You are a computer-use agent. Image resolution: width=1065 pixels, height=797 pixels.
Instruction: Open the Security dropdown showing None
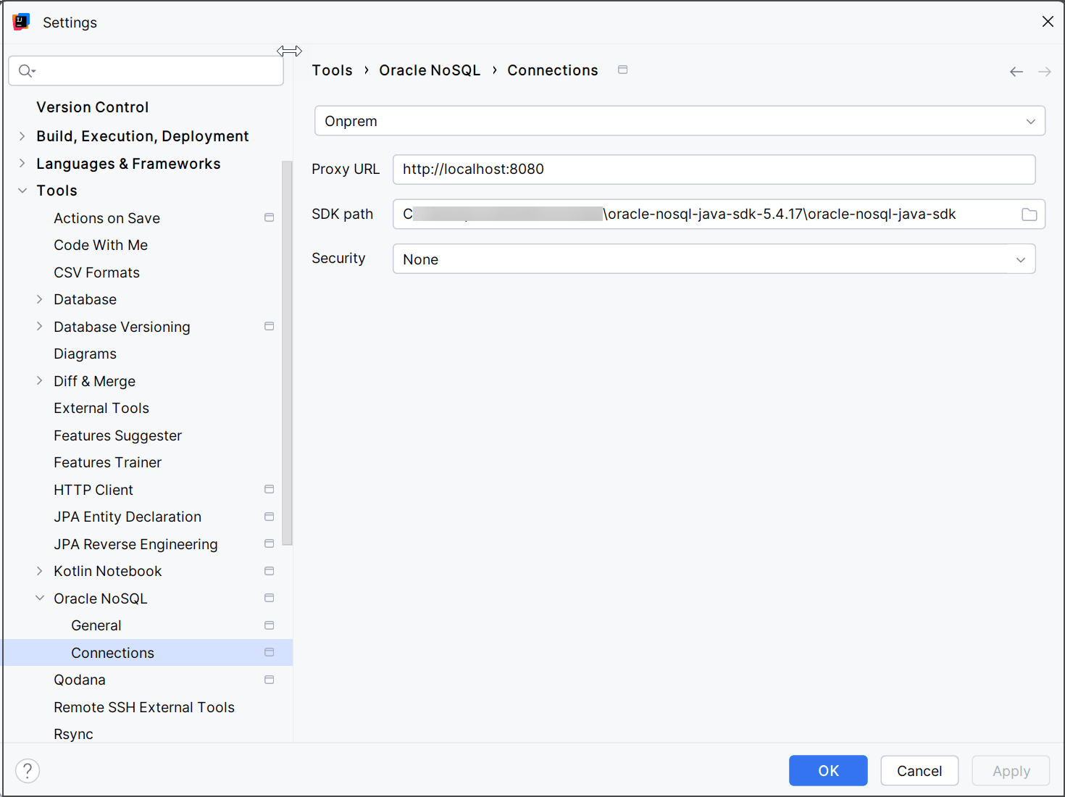click(1020, 259)
